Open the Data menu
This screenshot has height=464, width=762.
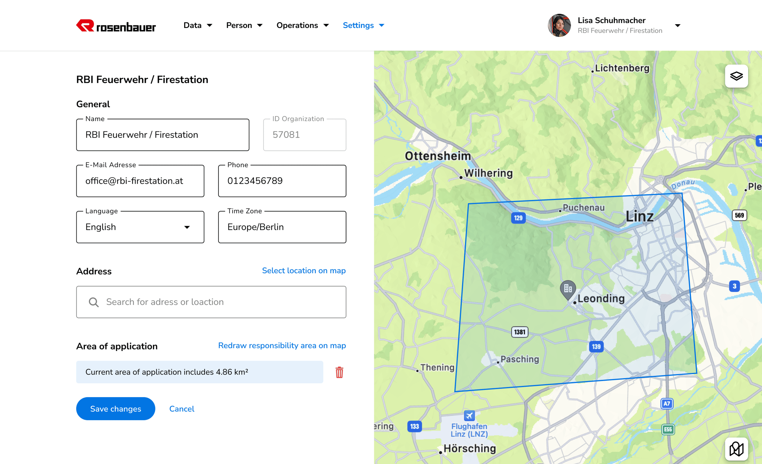198,25
